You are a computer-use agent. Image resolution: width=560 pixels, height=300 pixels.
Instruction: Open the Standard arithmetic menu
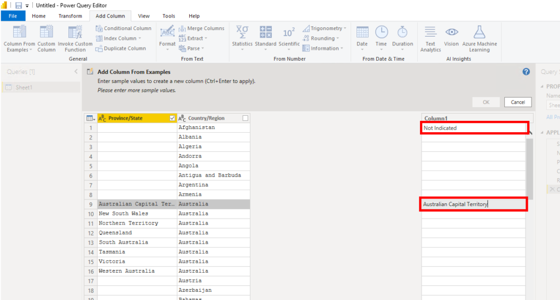coord(265,38)
